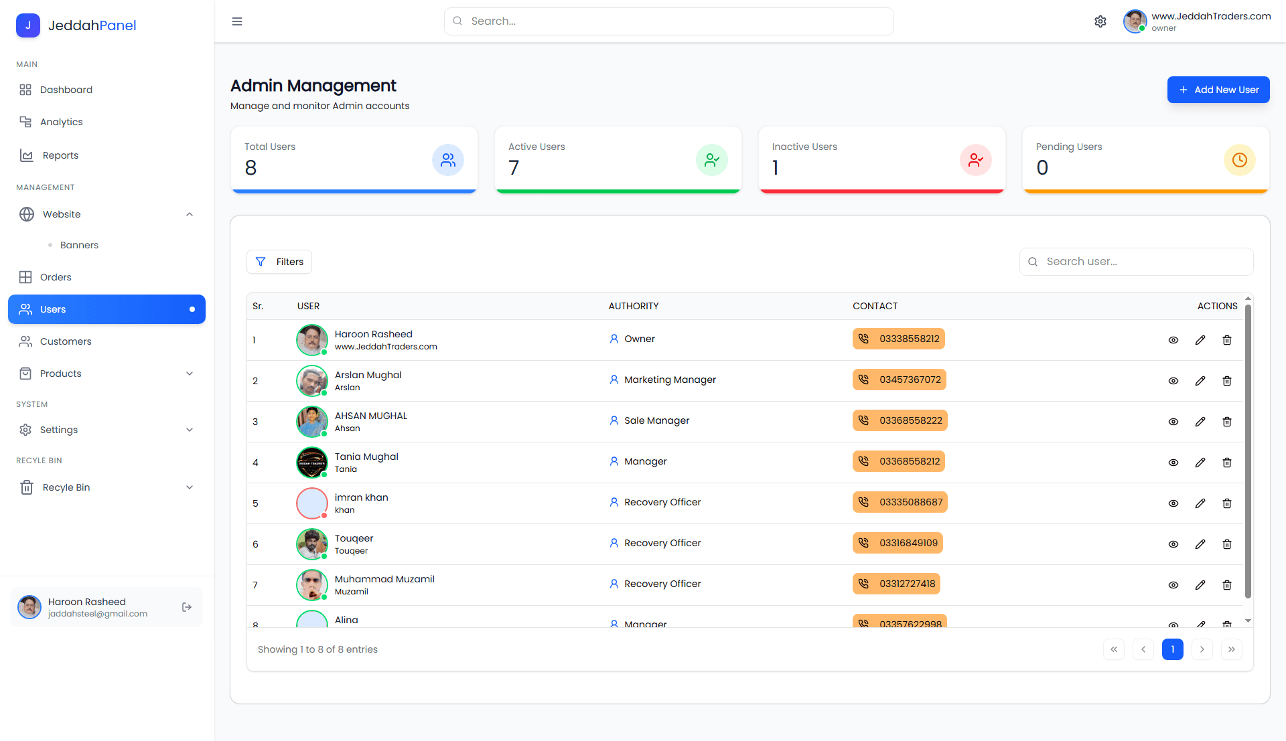The image size is (1286, 741).
Task: View imran khan details eye icon
Action: 1173,503
